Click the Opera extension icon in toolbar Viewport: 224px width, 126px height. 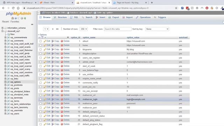click(207, 8)
